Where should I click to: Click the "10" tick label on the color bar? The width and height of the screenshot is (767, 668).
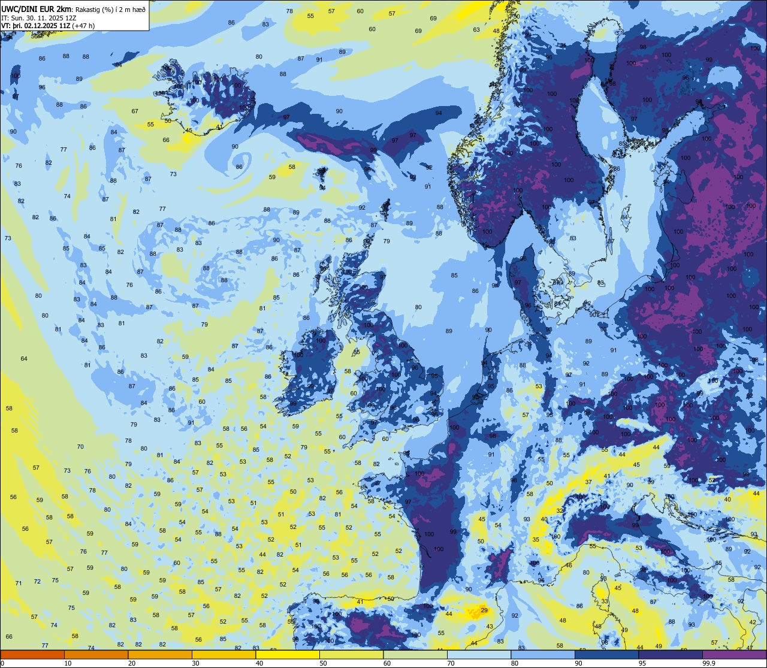pyautogui.click(x=68, y=663)
